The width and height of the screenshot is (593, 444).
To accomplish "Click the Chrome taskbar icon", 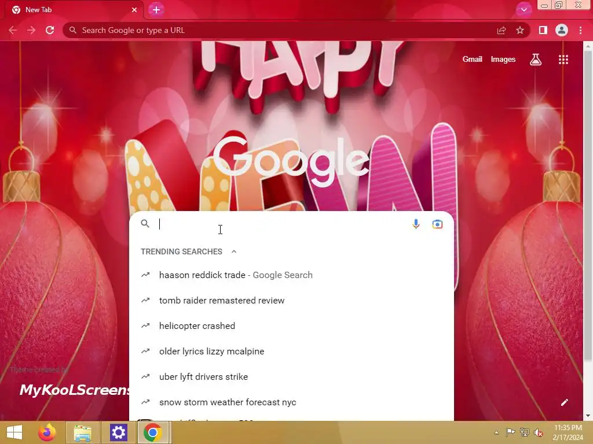I will tap(153, 432).
